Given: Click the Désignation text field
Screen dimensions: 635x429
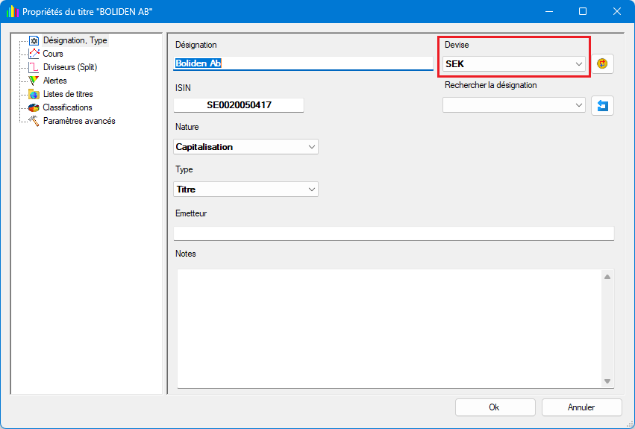Looking at the screenshot, I should coord(303,63).
